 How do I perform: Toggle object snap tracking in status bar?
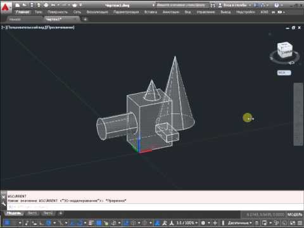pyautogui.click(x=72, y=223)
